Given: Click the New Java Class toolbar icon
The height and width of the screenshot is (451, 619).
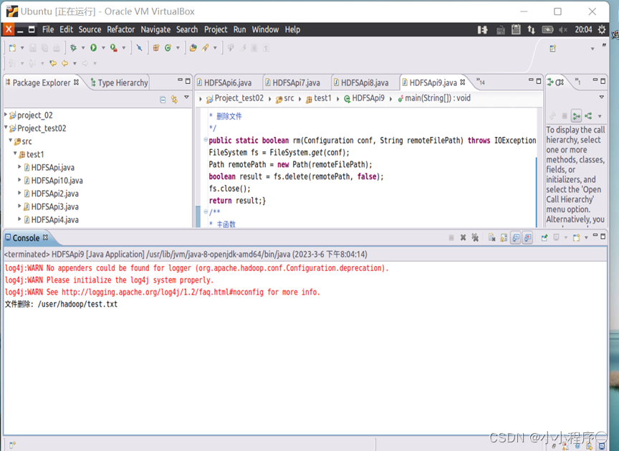Looking at the screenshot, I should pos(168,47).
